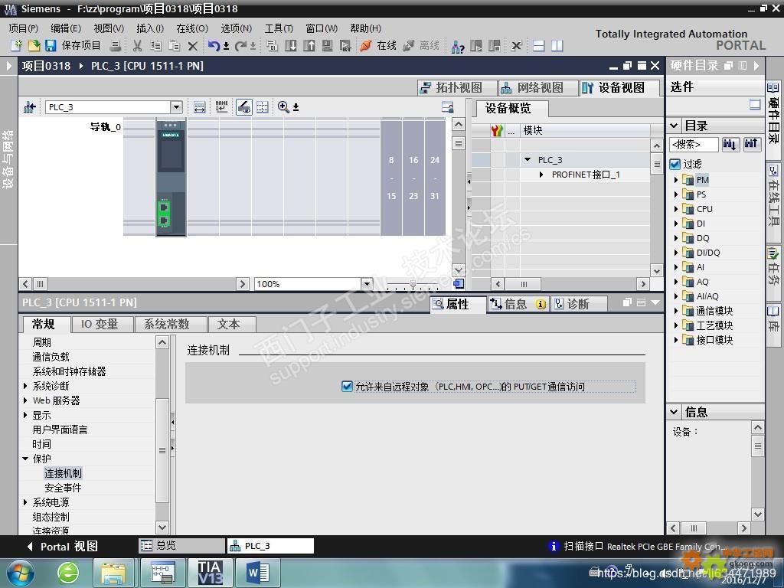784x588 pixels.
Task: Expand the CPU folder in hardware catalog
Action: 676,209
